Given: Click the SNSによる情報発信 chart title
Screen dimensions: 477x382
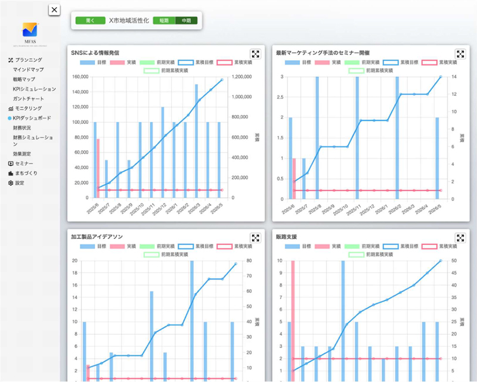Looking at the screenshot, I should tap(95, 53).
